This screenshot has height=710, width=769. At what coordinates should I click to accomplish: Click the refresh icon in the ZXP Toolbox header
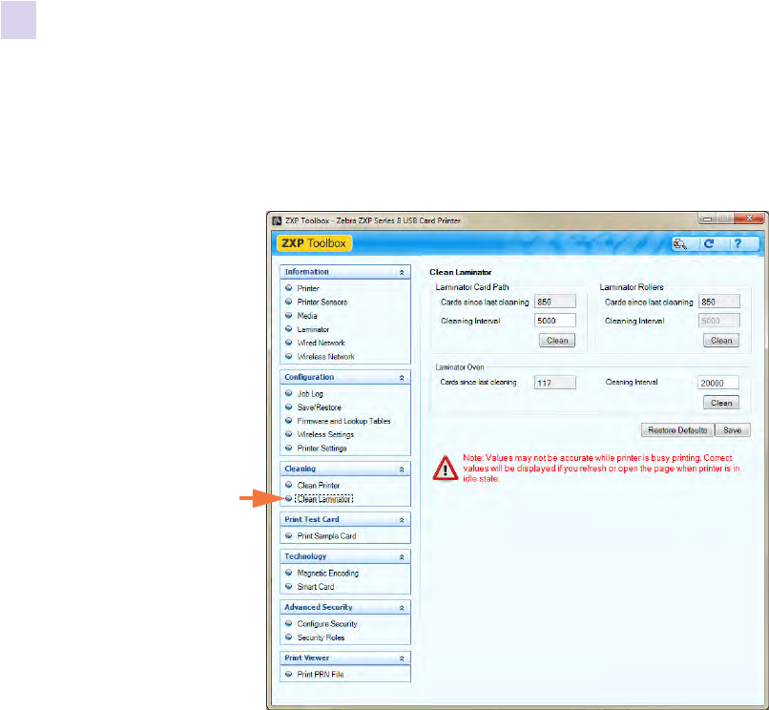pos(709,243)
